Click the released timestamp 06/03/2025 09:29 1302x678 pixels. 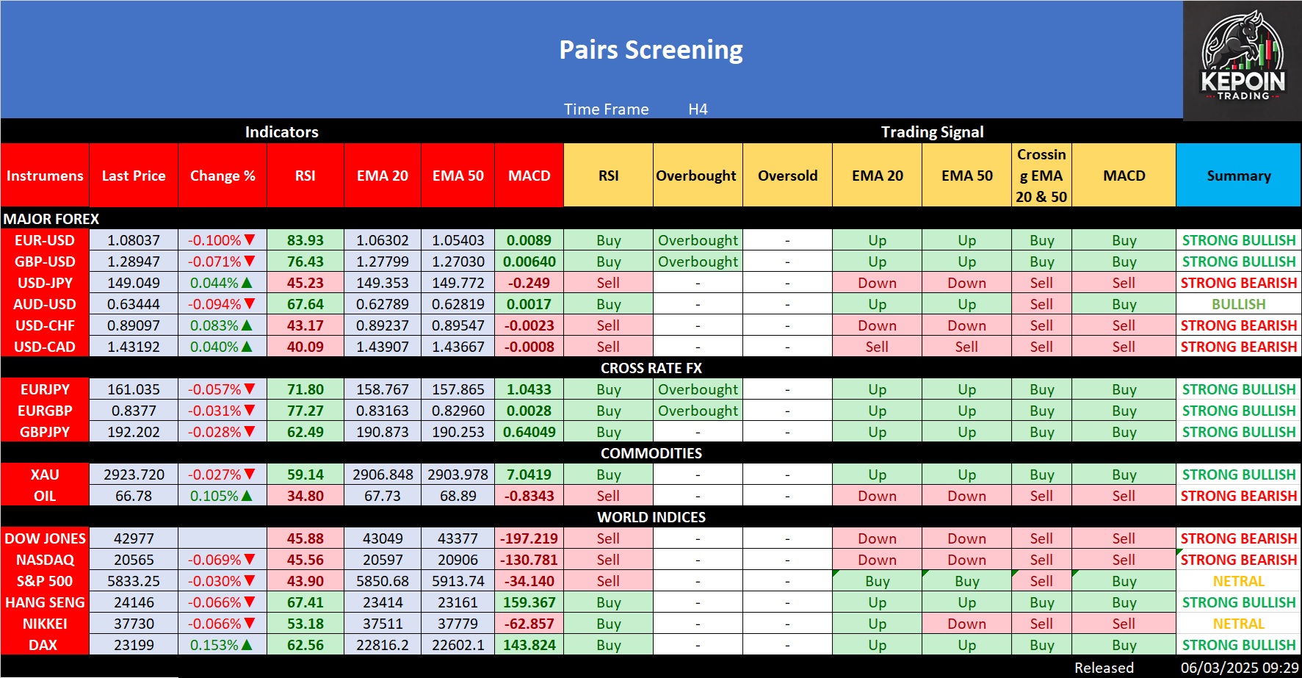pos(1239,668)
